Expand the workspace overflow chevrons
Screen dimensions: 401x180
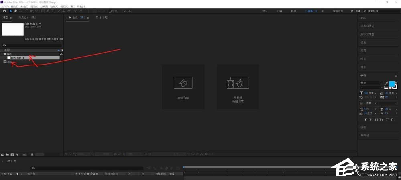pos(352,11)
